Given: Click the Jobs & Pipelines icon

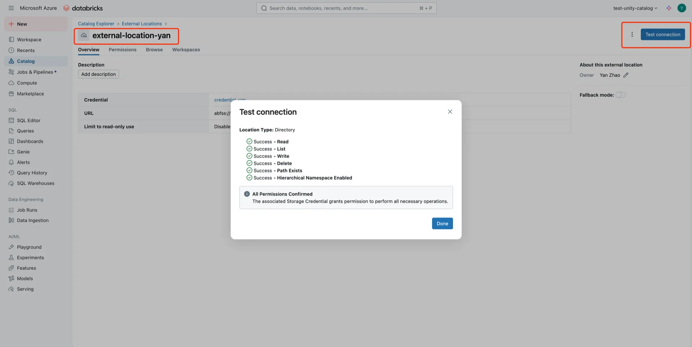Looking at the screenshot, I should (x=11, y=72).
